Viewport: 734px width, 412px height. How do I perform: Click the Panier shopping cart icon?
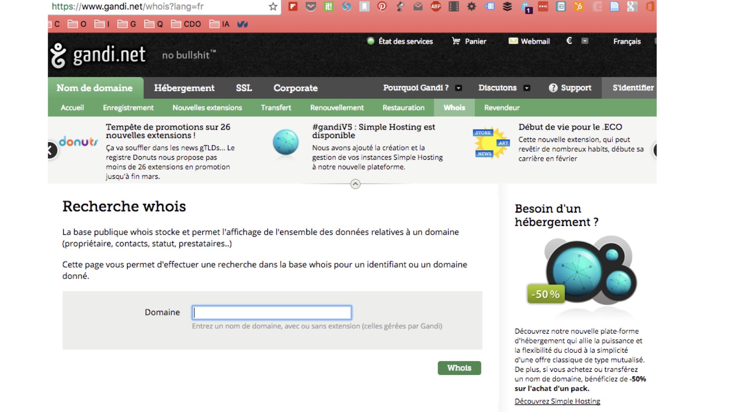[x=456, y=41]
